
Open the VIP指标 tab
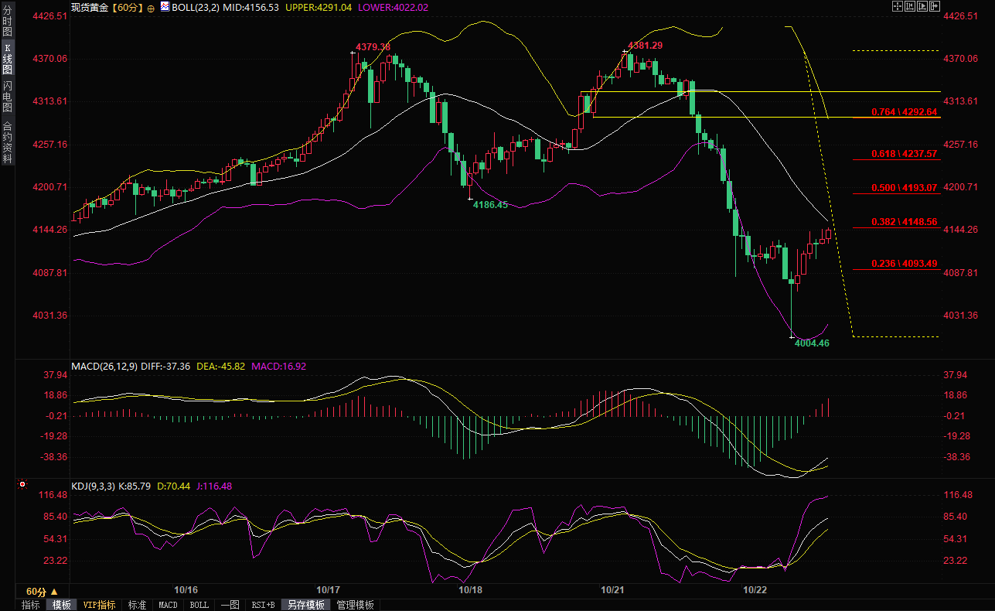(99, 605)
